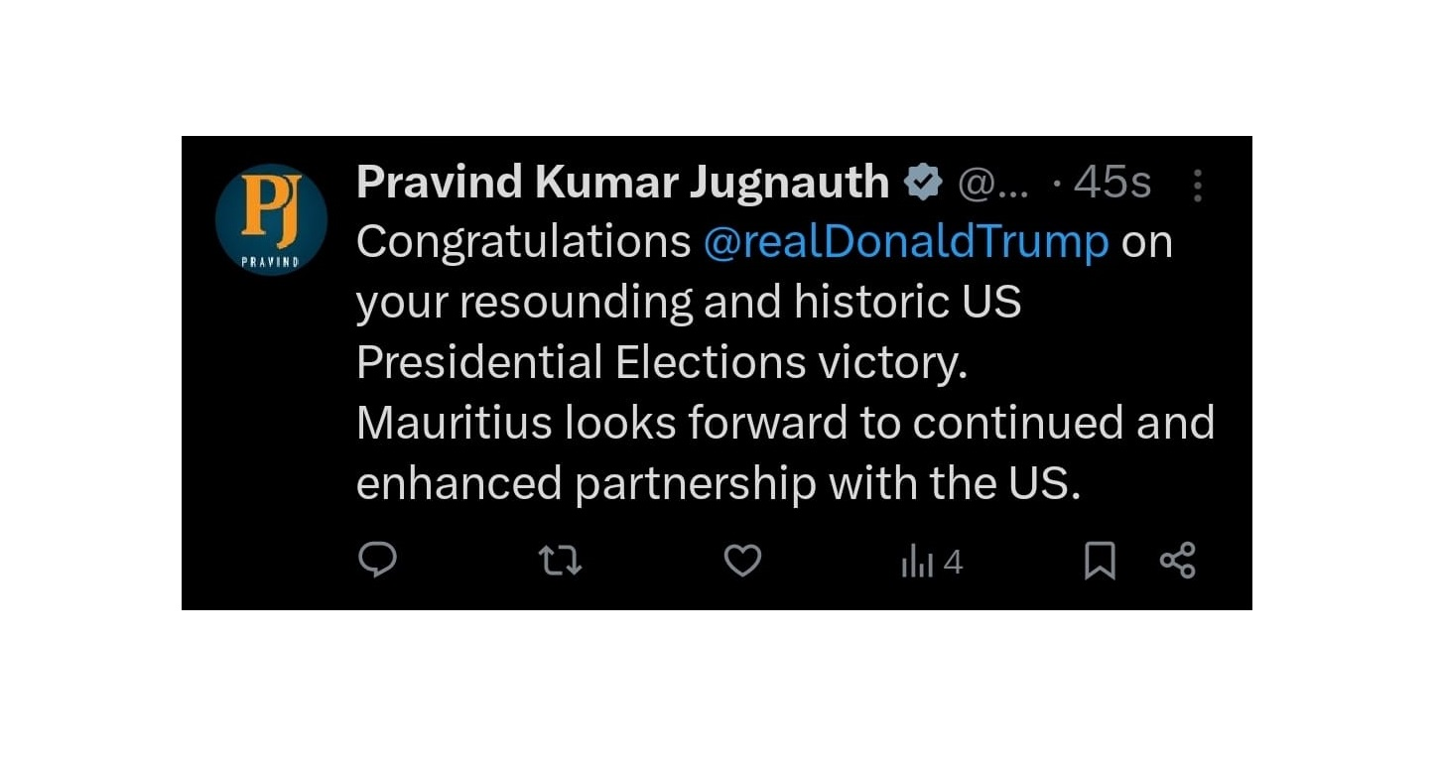
Task: Click "your resounding and historic US" text line
Action: click(x=688, y=303)
